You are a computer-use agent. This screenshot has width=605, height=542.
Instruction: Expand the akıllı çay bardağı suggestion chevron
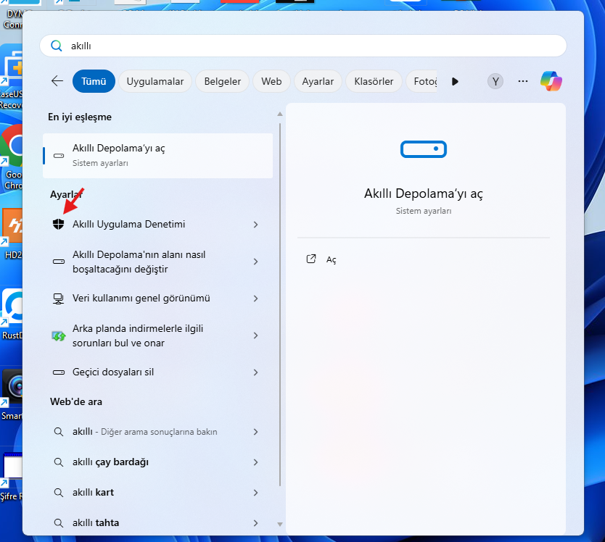[255, 462]
